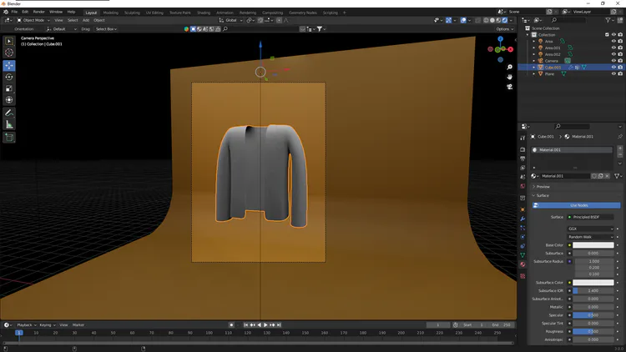Open the Marker menu in timeline

click(x=78, y=324)
